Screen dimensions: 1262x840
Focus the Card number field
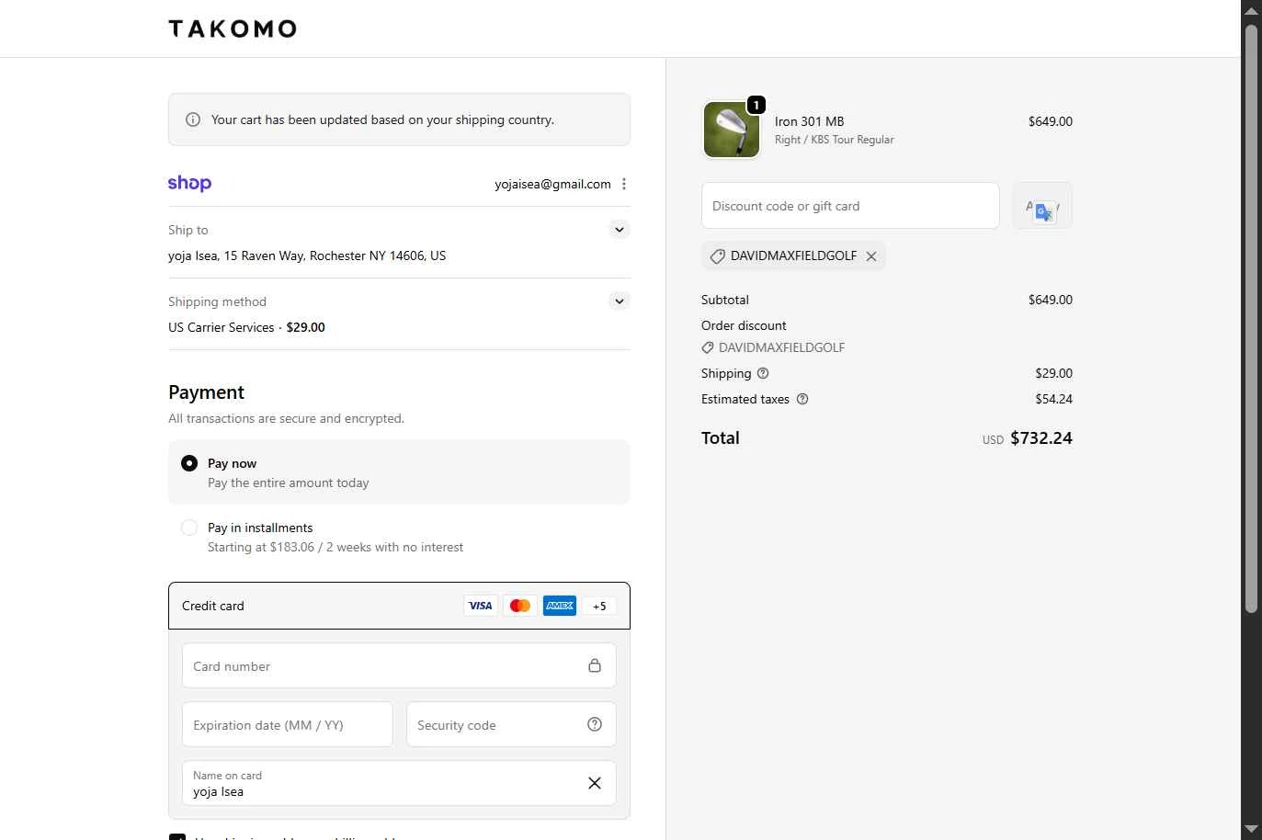[399, 665]
